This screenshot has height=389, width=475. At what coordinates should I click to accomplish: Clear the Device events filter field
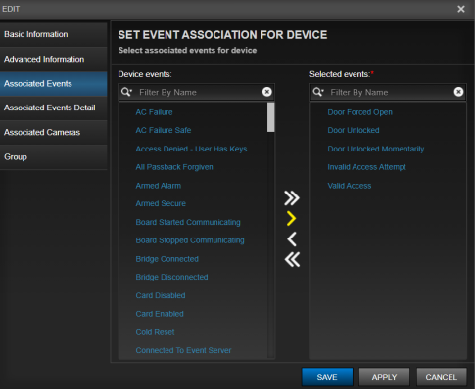pos(267,92)
